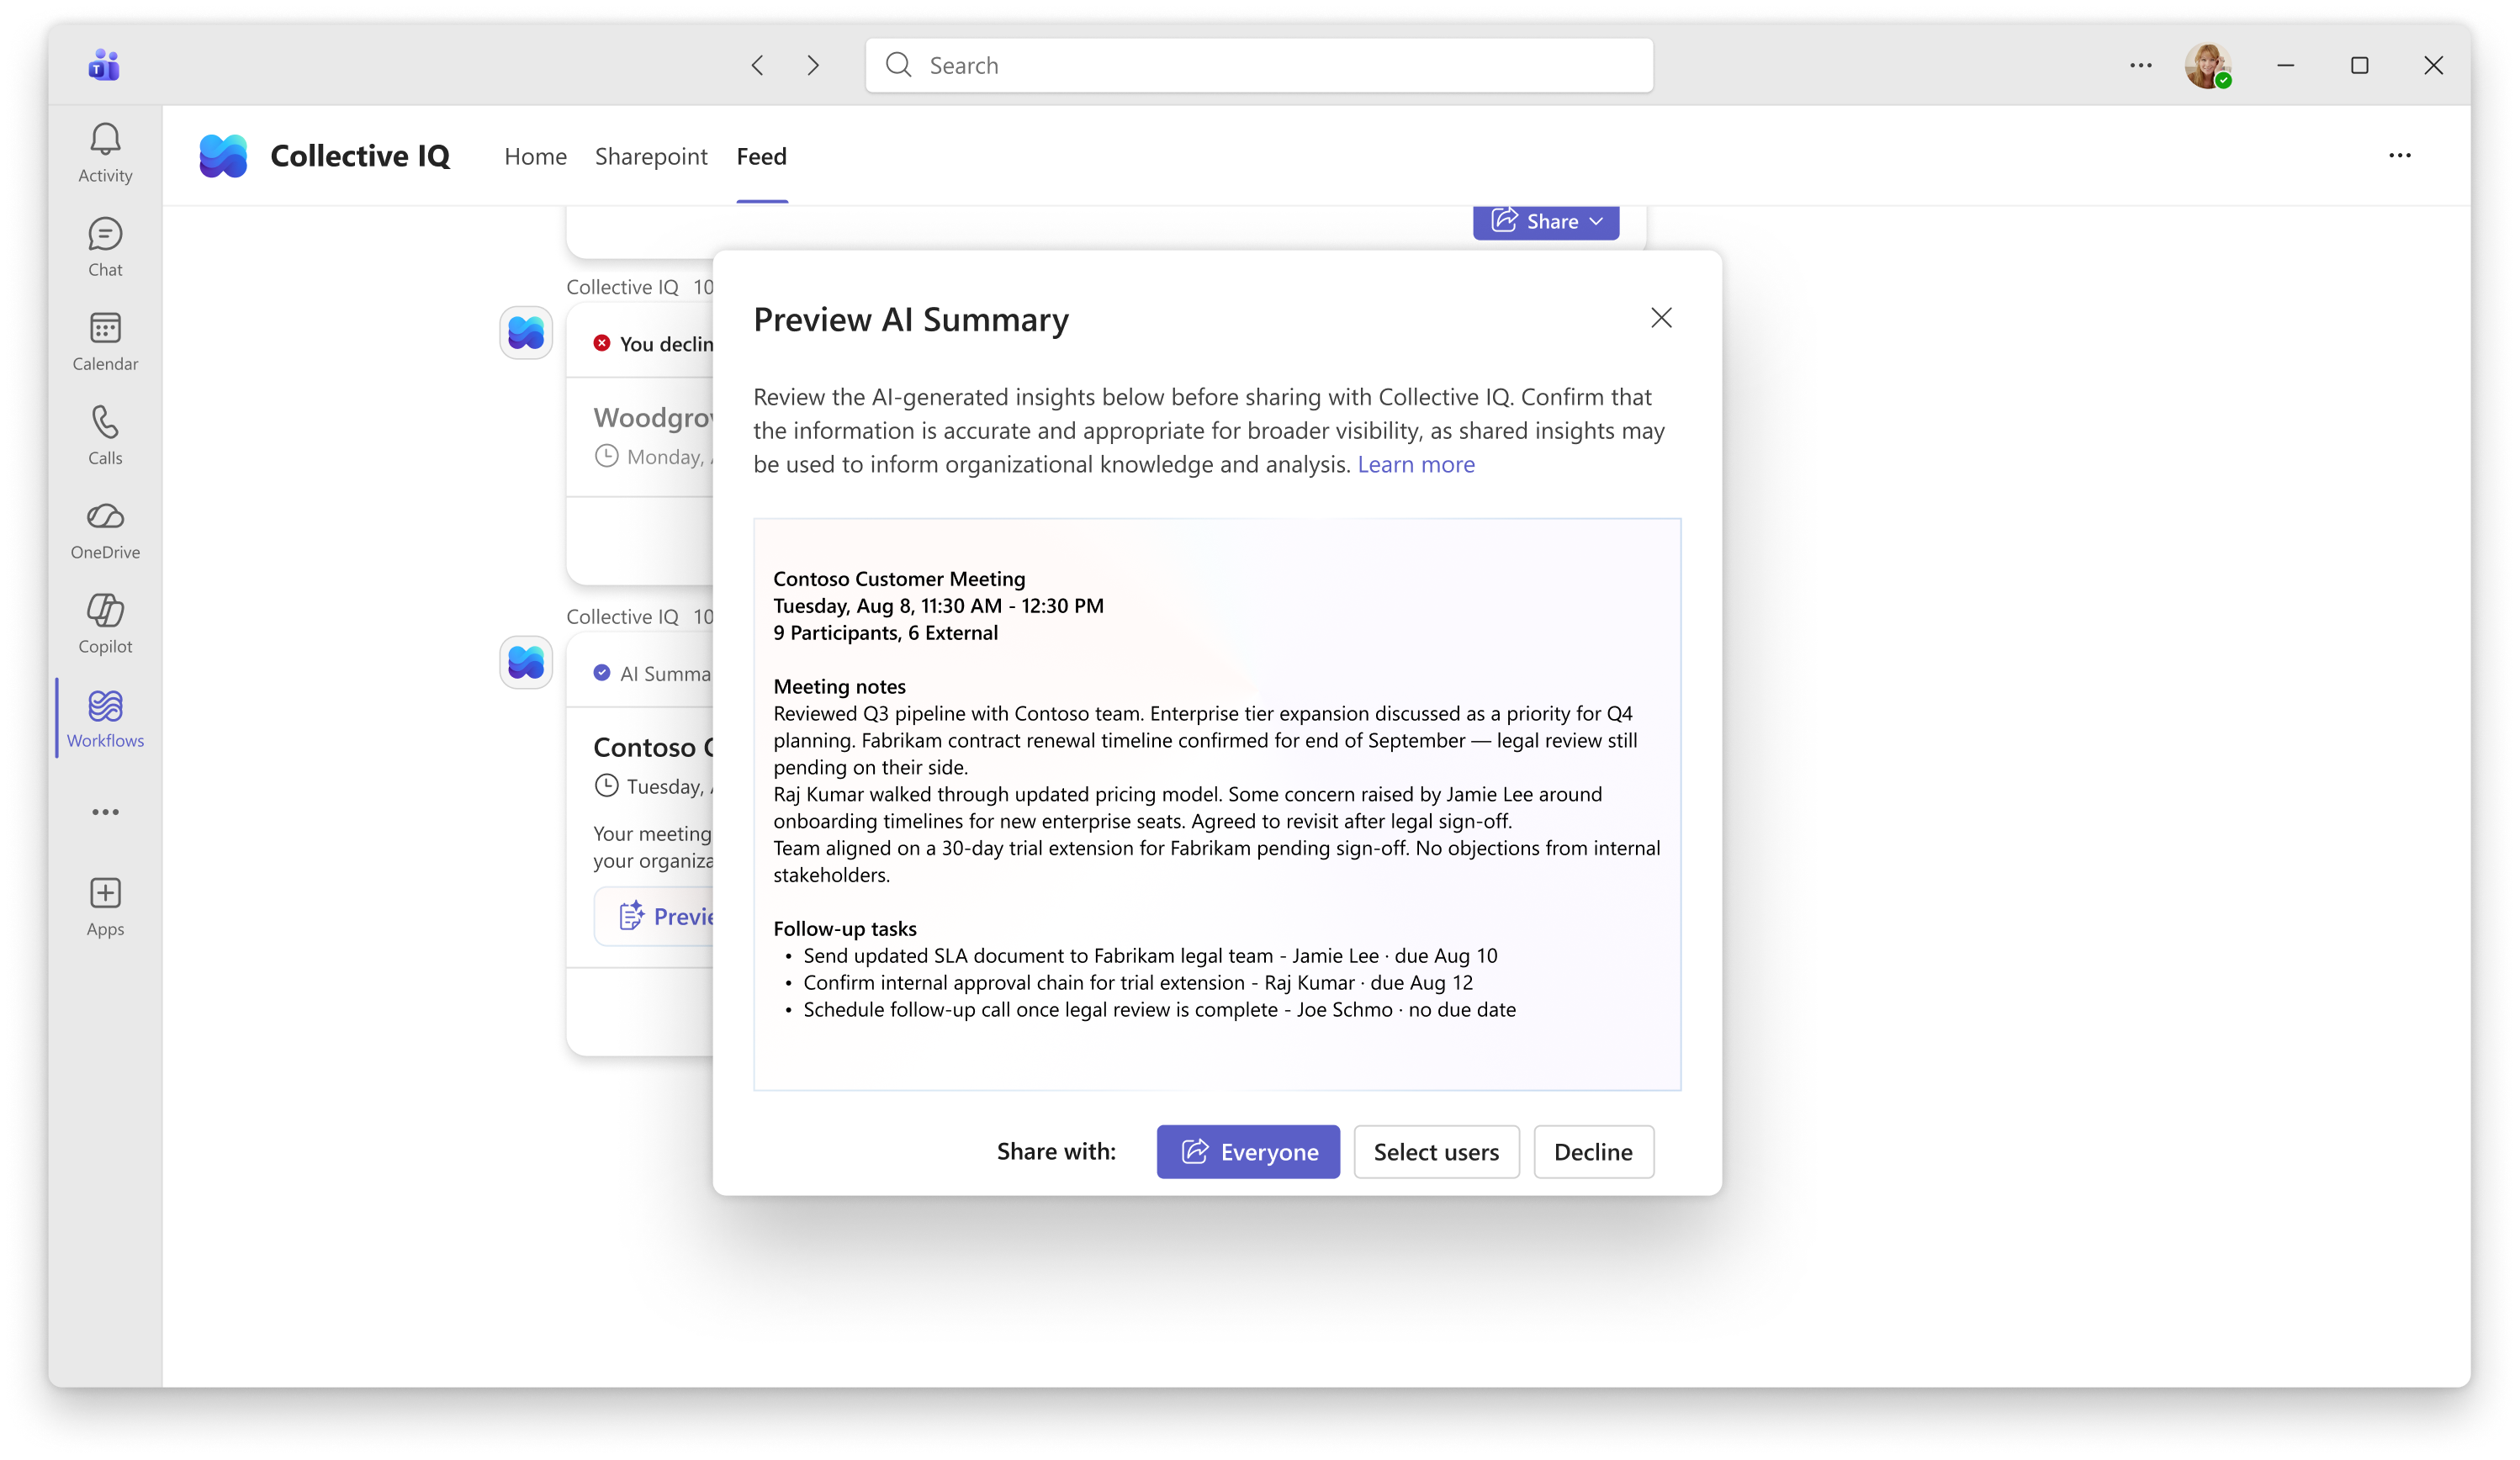The height and width of the screenshot is (1460, 2520).
Task: Click the Microsoft Teams logo
Action: tap(104, 65)
